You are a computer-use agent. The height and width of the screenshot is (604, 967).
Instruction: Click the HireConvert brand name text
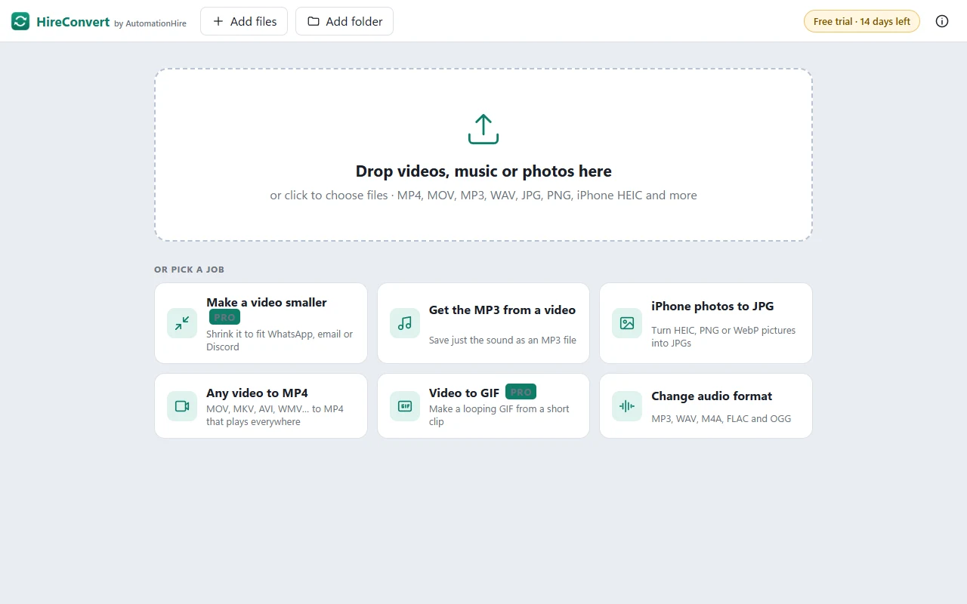[x=73, y=22]
